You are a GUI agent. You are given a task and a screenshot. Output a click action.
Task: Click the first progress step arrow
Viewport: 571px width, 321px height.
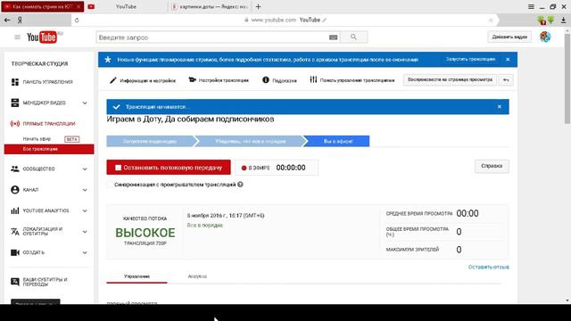pyautogui.click(x=150, y=141)
